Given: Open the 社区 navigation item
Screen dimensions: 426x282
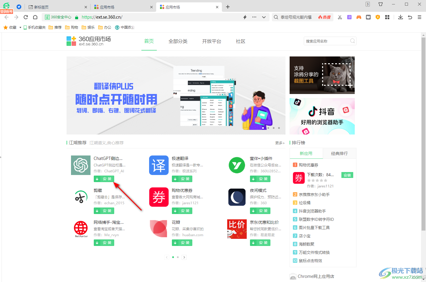Looking at the screenshot, I should tap(241, 41).
